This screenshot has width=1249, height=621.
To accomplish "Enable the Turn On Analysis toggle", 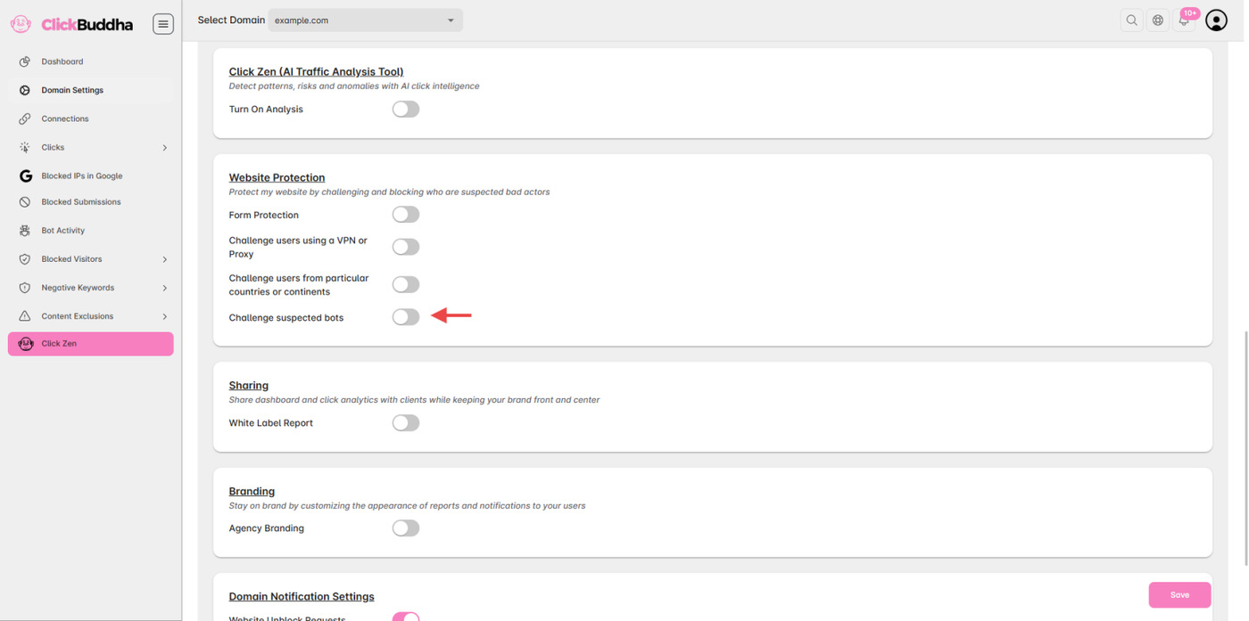I will pos(406,110).
